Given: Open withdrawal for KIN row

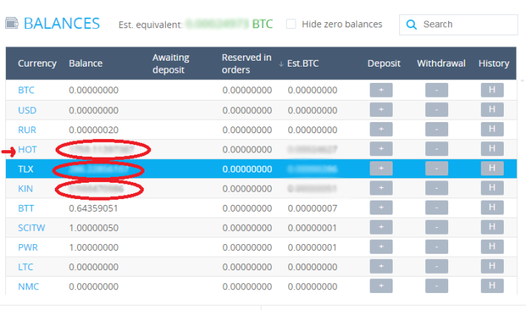Looking at the screenshot, I should point(436,189).
